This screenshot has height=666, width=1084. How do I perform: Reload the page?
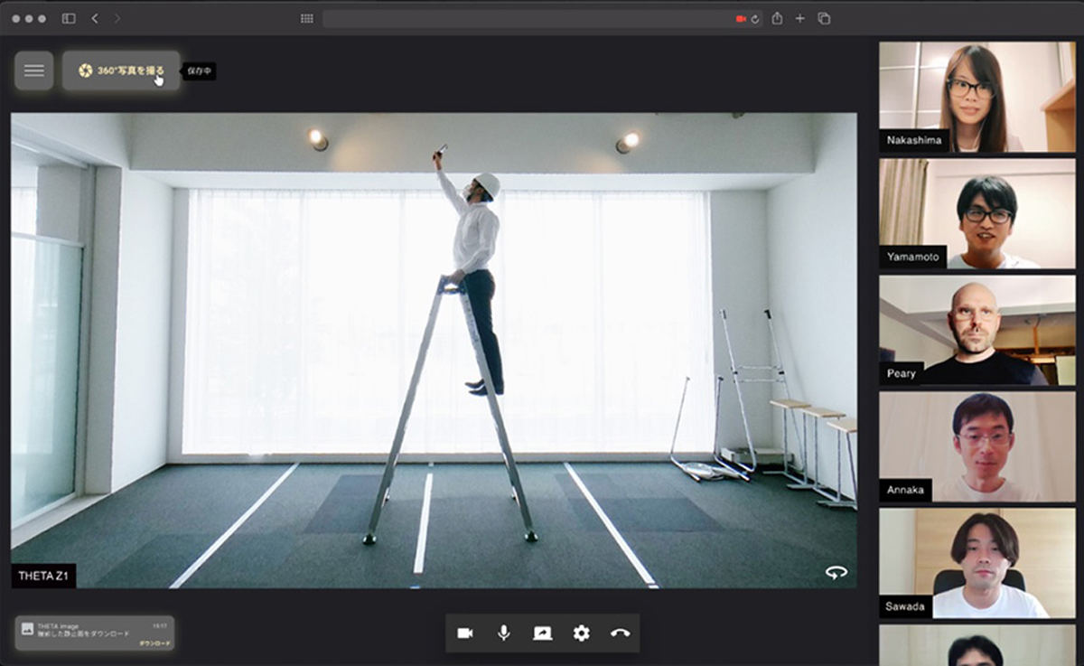tap(755, 18)
